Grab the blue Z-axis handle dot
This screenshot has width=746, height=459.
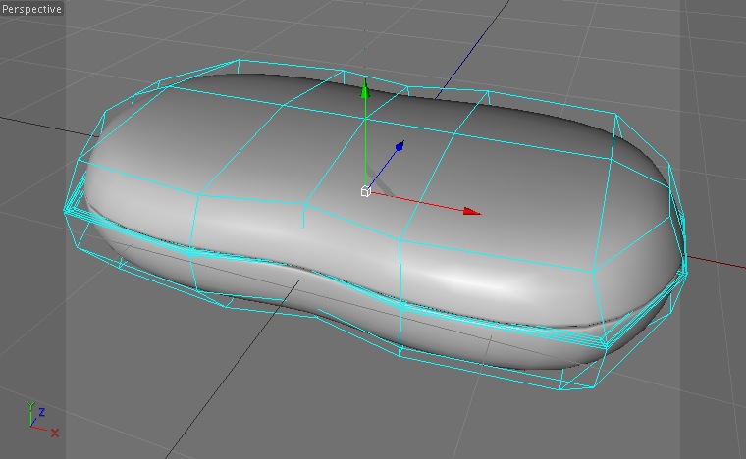tap(400, 147)
